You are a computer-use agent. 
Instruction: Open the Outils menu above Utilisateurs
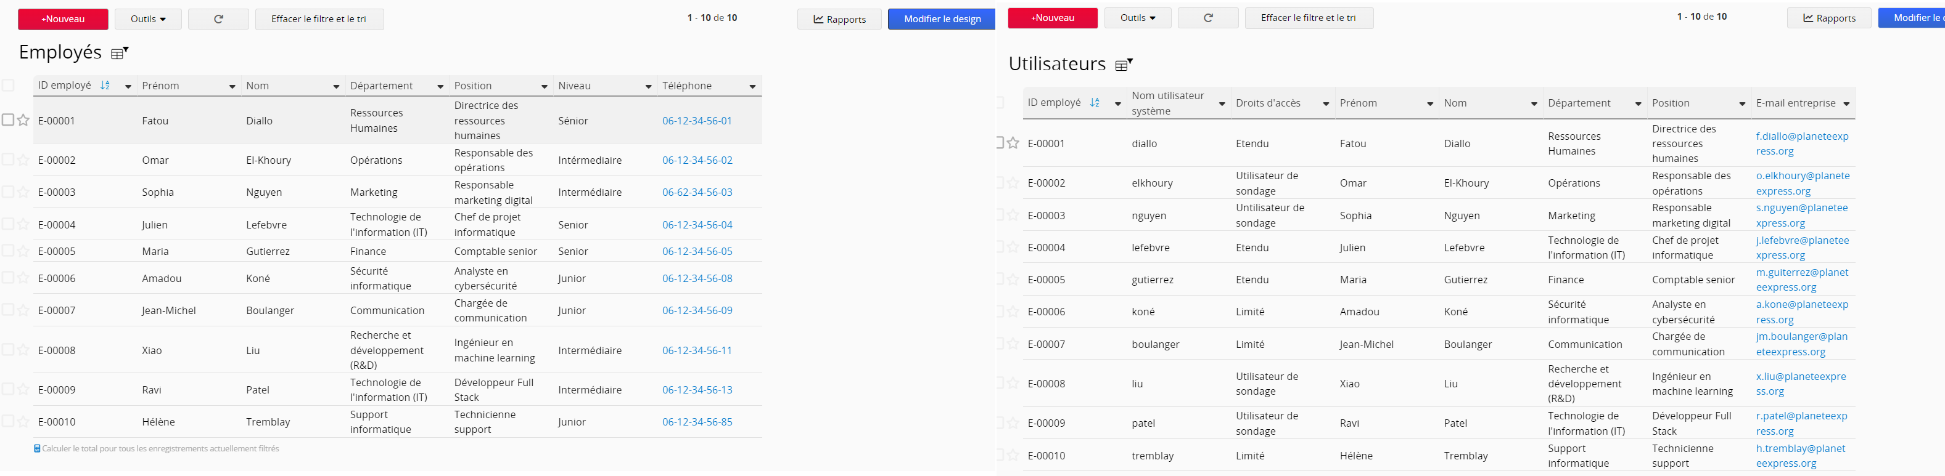pyautogui.click(x=1138, y=18)
